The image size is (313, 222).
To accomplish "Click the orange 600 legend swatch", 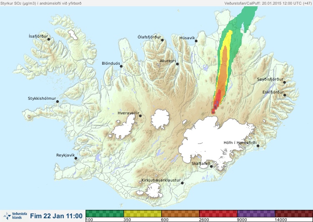I will click(x=180, y=214).
